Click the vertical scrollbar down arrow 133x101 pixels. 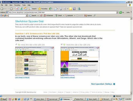[131, 93]
